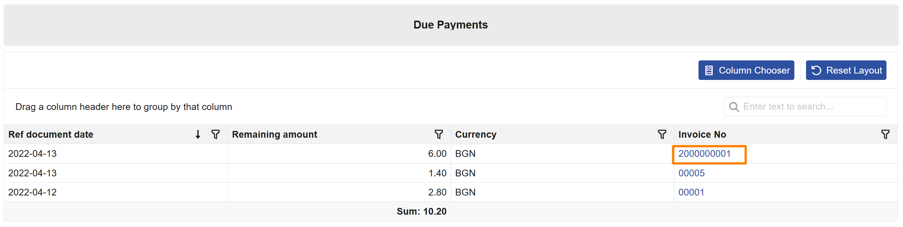The width and height of the screenshot is (903, 227).
Task: Open the filter for Currency column
Action: pyautogui.click(x=662, y=134)
